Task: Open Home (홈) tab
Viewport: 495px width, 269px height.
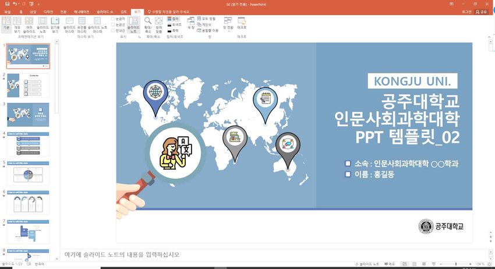Action: point(21,12)
